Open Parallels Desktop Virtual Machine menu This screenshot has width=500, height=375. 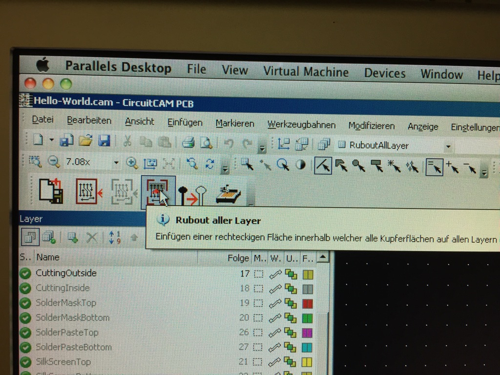point(306,71)
